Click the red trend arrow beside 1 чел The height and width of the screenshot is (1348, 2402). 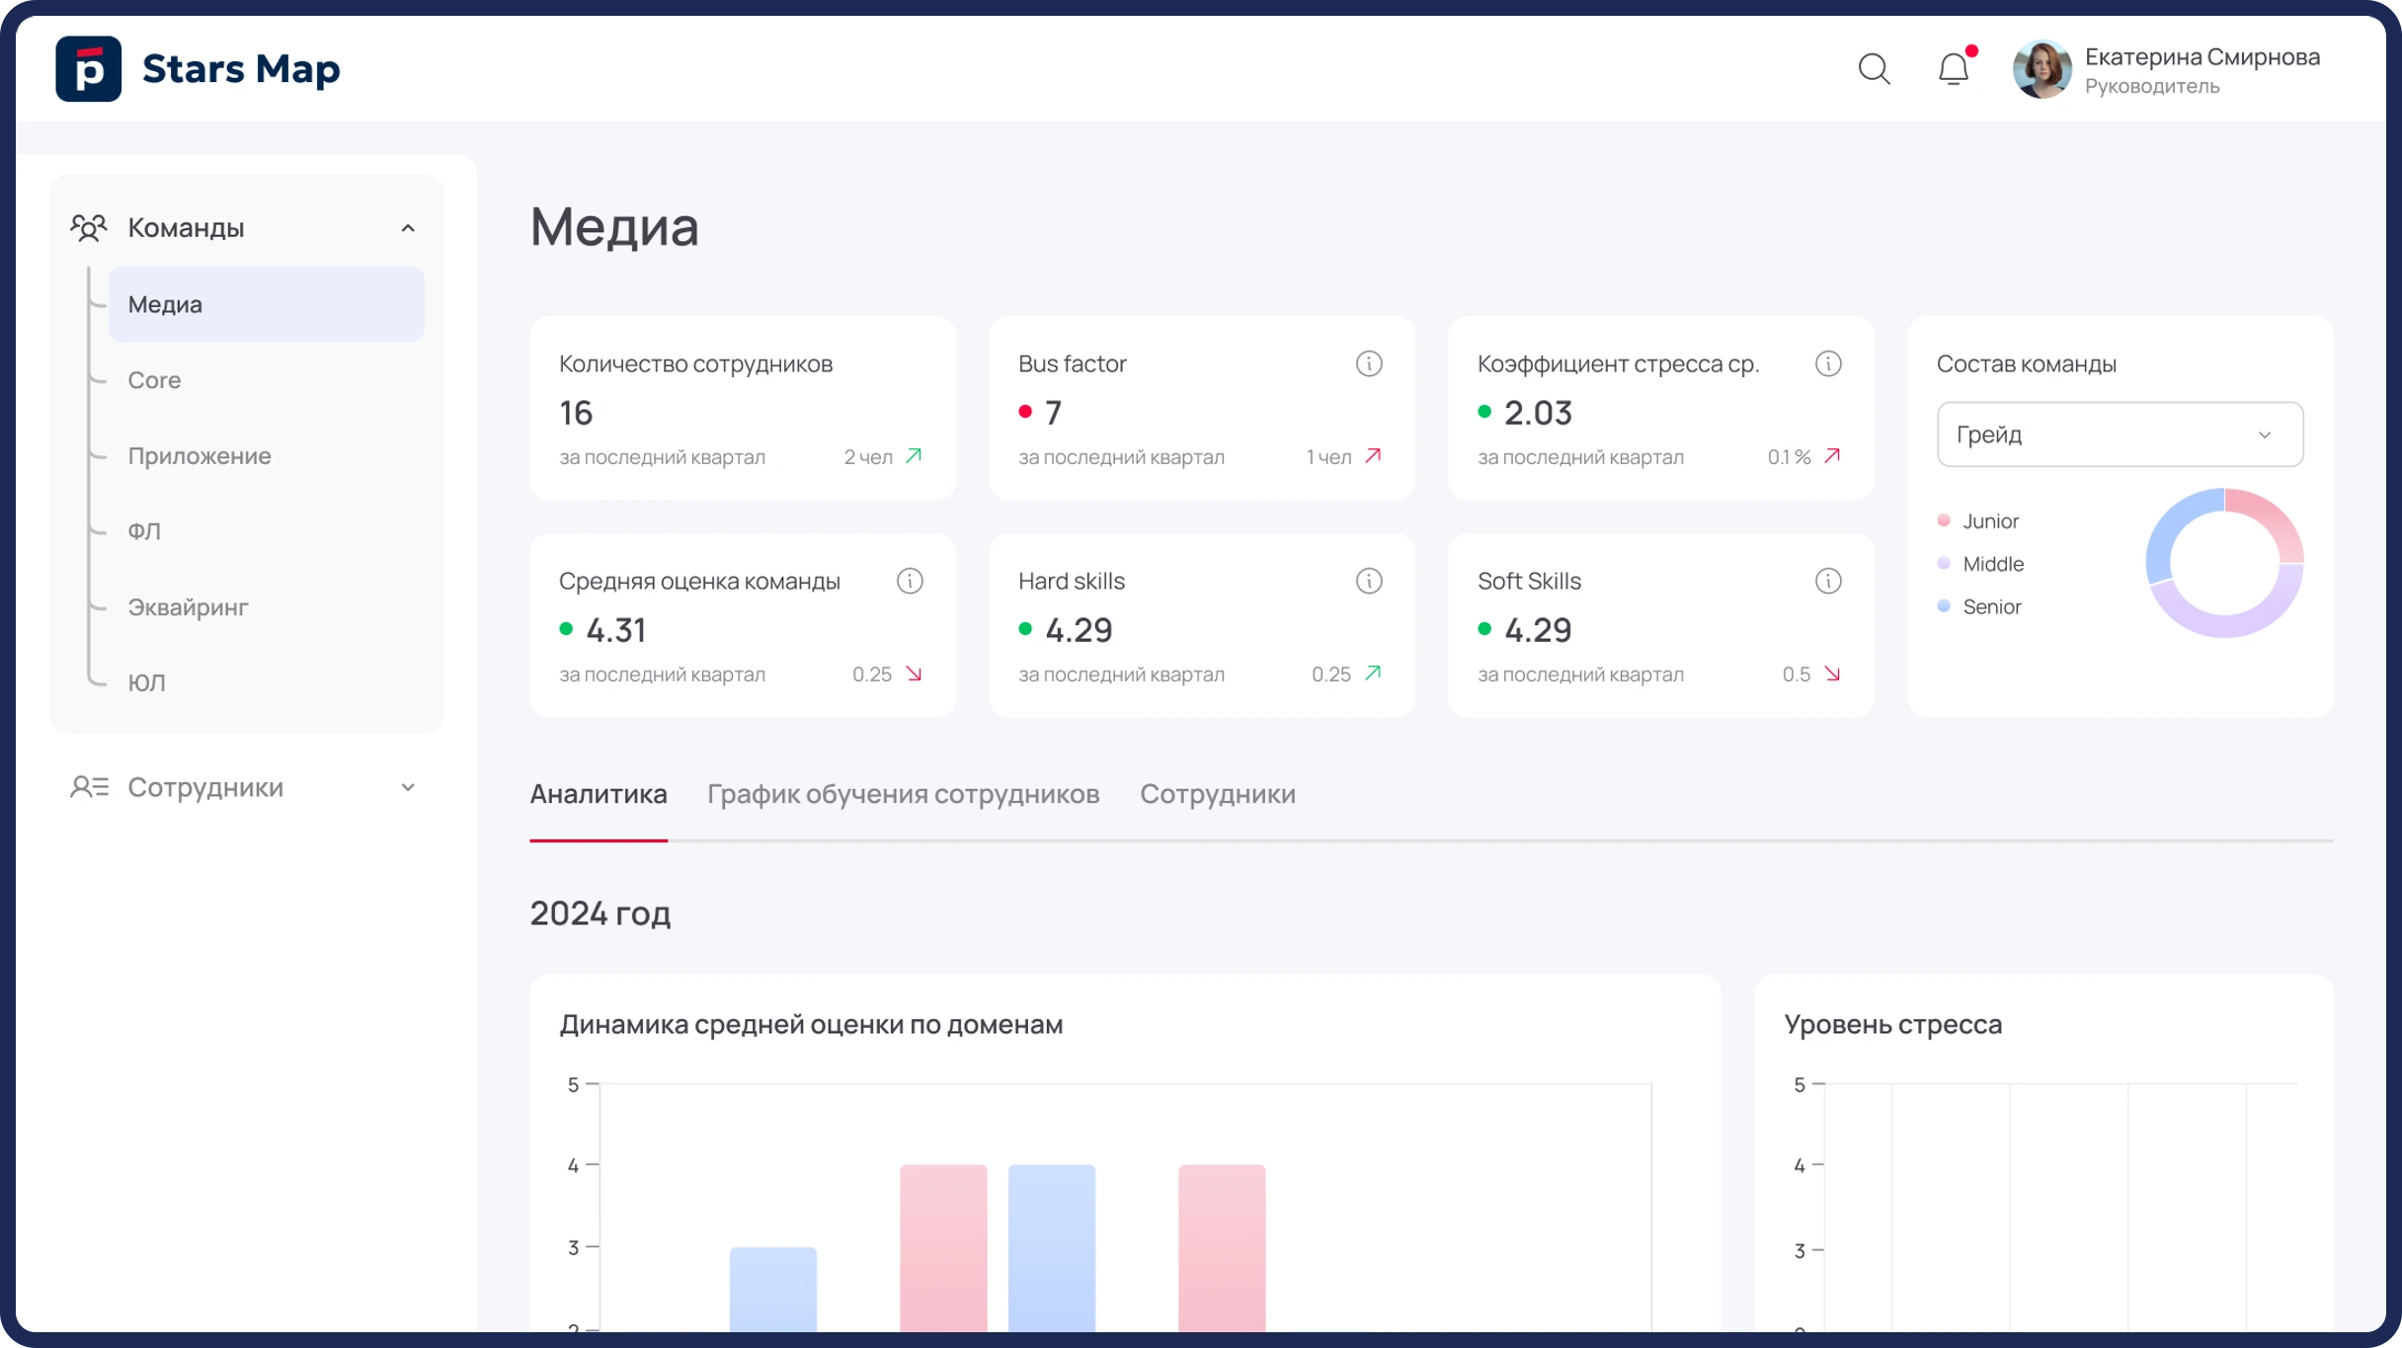1374,456
